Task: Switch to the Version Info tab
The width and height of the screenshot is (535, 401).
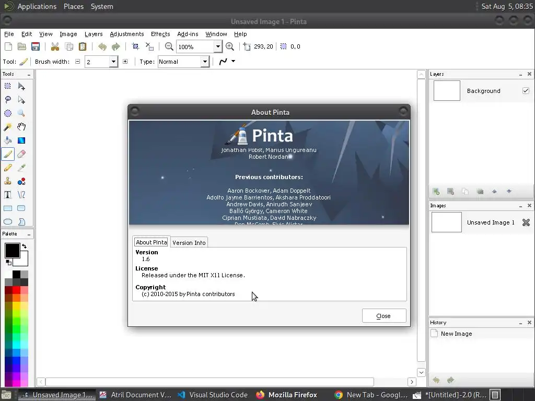Action: [189, 242]
